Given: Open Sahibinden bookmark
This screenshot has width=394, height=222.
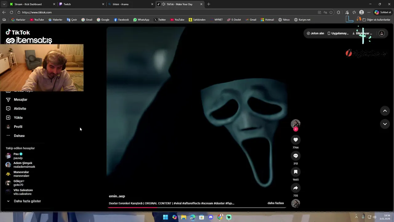Looking at the screenshot, I should (197, 20).
